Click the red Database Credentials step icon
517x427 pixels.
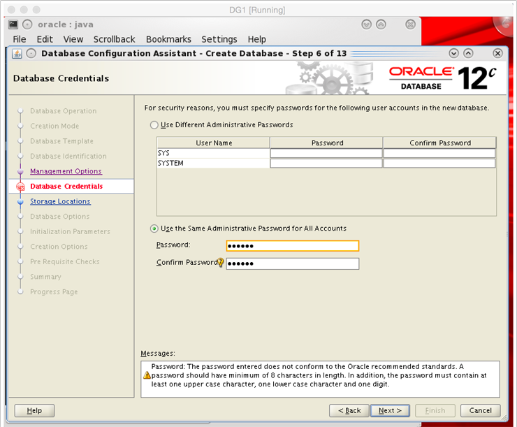[20, 187]
